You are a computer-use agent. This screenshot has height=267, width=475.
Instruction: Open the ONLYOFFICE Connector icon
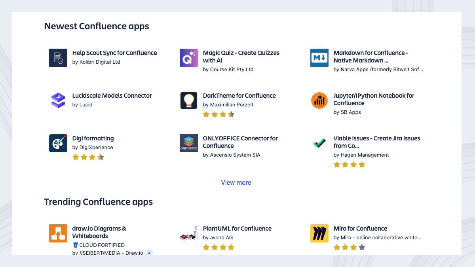[x=189, y=143]
